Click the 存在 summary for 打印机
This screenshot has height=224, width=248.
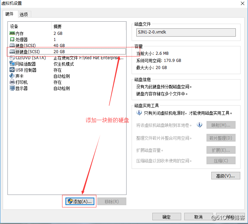click(x=57, y=82)
